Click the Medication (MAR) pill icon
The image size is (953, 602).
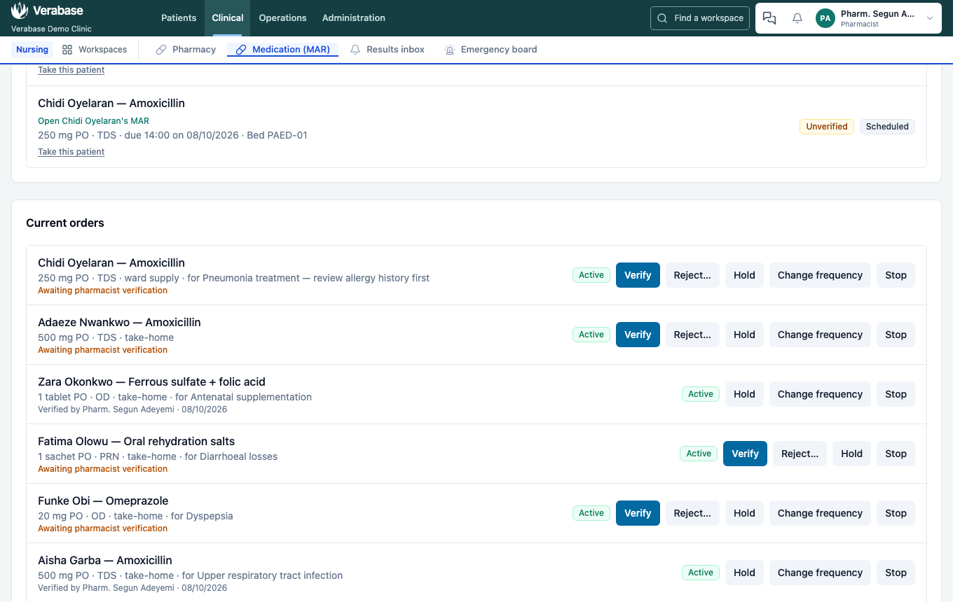click(x=241, y=50)
